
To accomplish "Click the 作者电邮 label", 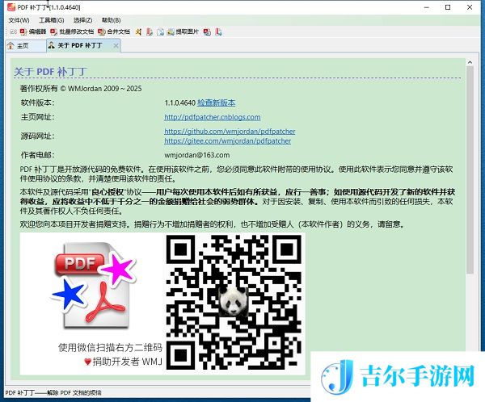I will [x=37, y=155].
